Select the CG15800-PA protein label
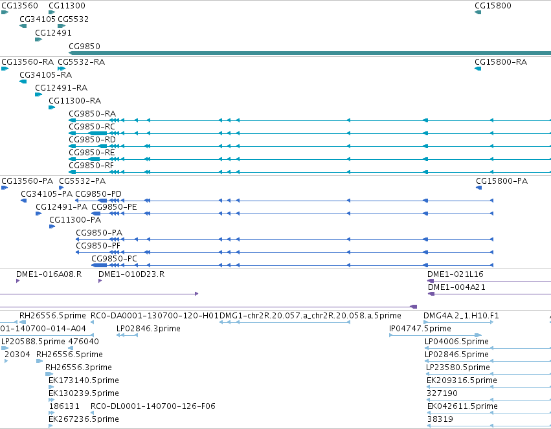This screenshot has height=429, width=551. click(502, 181)
